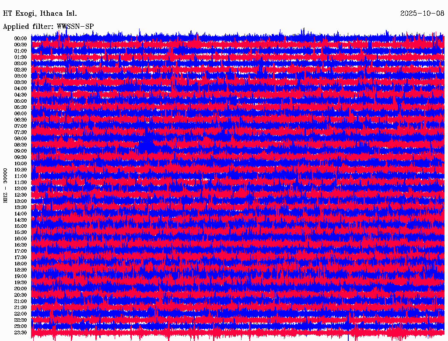The image size is (448, 341).
Task: Select the 21:30 time label
Action: coord(21,308)
